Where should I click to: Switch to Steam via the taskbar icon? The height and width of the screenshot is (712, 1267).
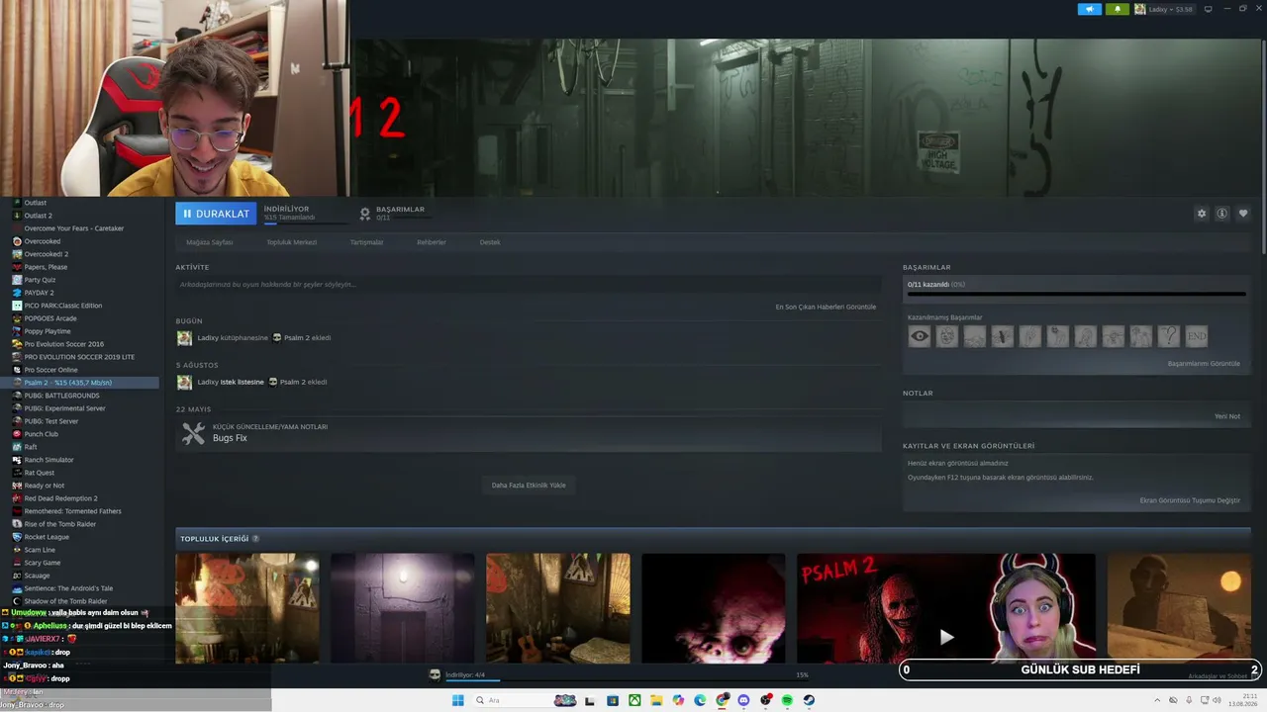pyautogui.click(x=809, y=700)
